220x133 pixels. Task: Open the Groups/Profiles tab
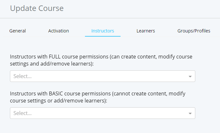pyautogui.click(x=194, y=31)
